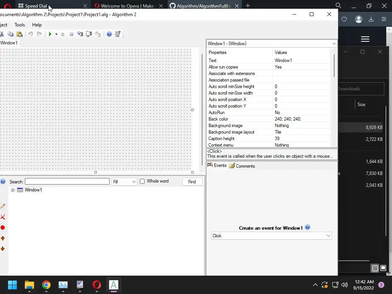Run the project with green play icon

tap(50, 34)
